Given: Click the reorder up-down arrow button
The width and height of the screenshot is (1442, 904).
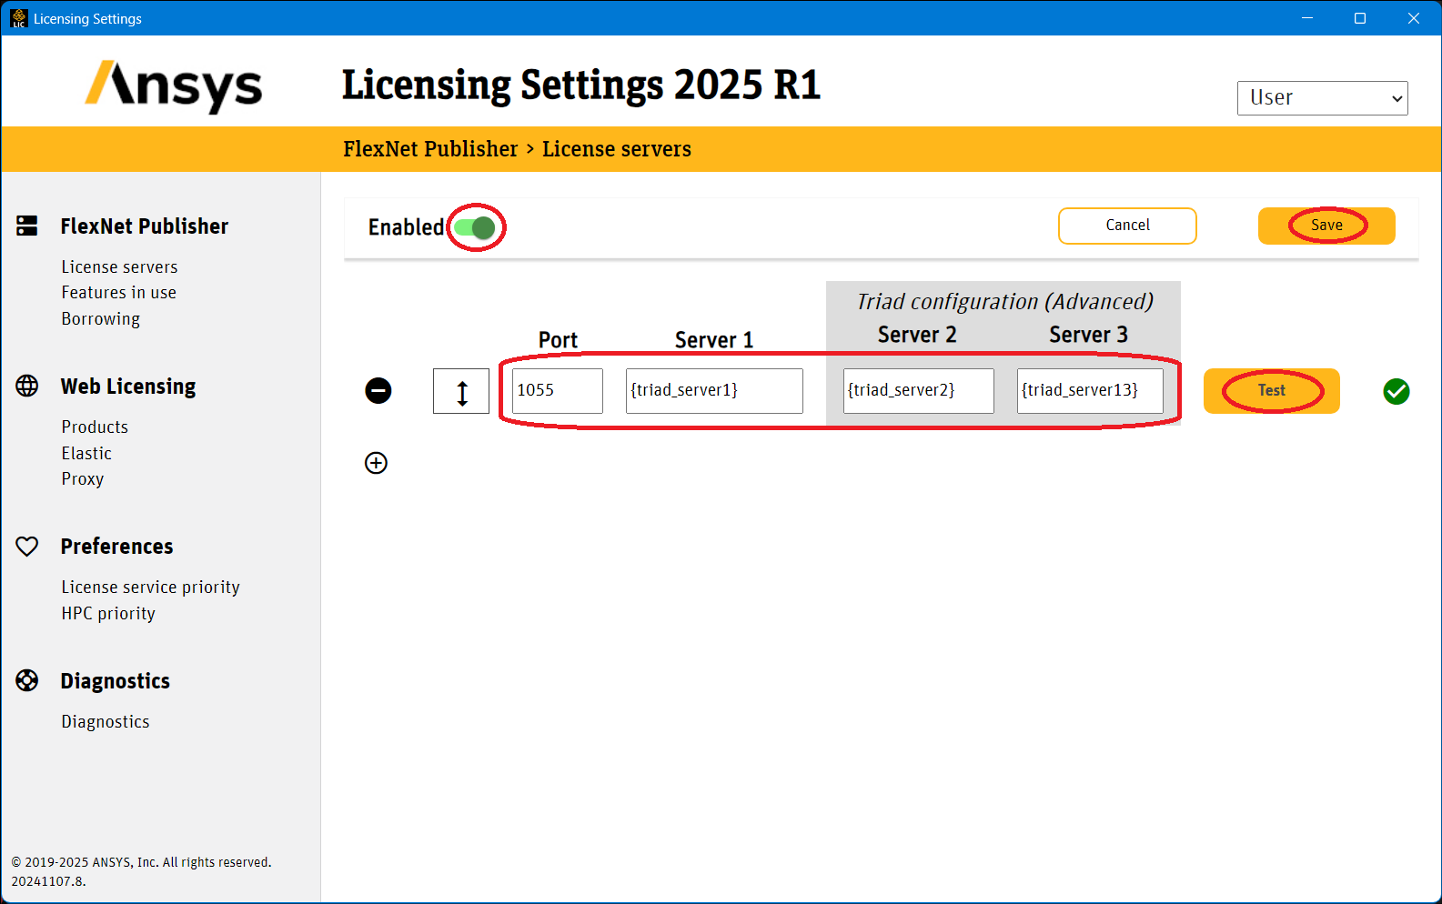Looking at the screenshot, I should (x=461, y=391).
